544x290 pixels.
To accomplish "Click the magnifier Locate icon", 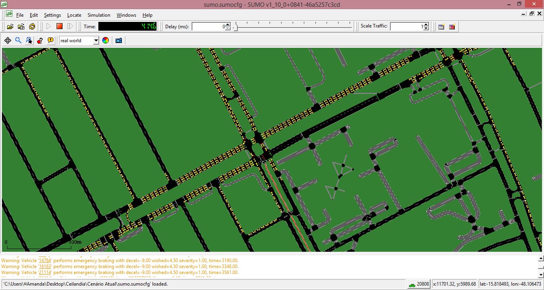I will pyautogui.click(x=18, y=40).
